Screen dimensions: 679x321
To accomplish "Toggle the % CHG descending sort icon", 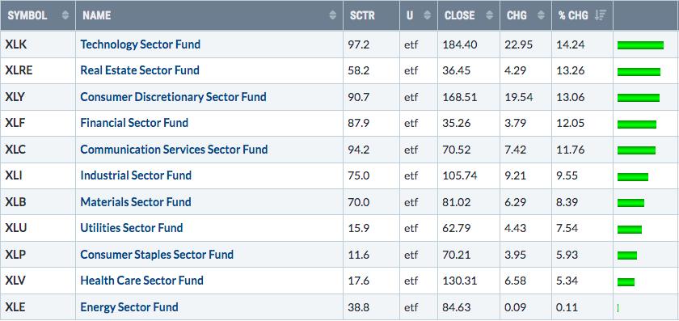I will click(600, 15).
